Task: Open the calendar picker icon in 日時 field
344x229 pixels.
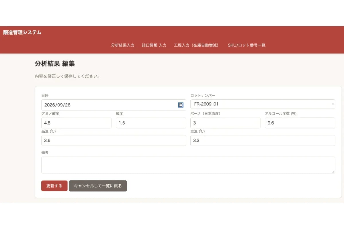Action: click(181, 105)
